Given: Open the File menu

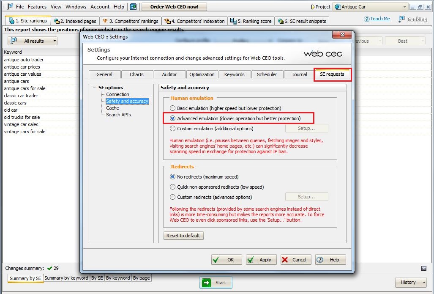Looking at the screenshot, I should pos(20,7).
